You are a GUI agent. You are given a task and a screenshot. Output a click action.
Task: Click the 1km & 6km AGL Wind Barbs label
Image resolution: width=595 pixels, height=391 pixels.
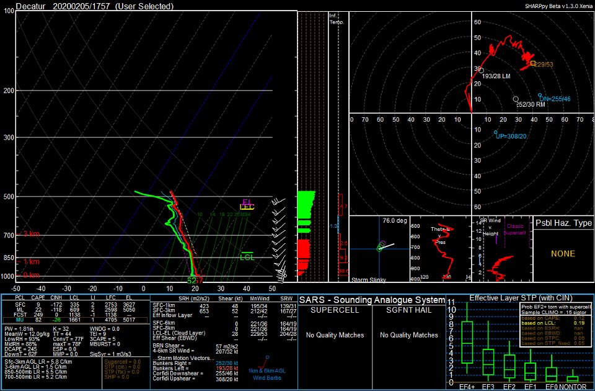266,374
